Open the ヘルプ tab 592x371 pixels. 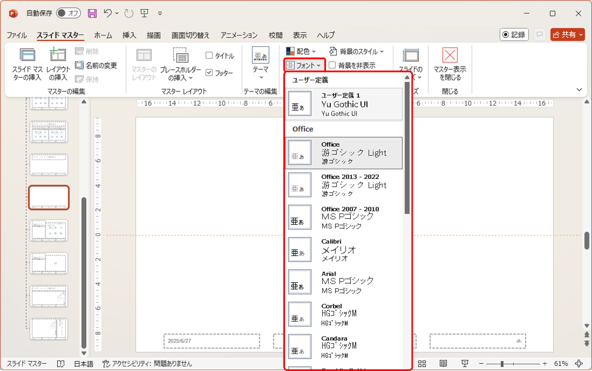326,35
